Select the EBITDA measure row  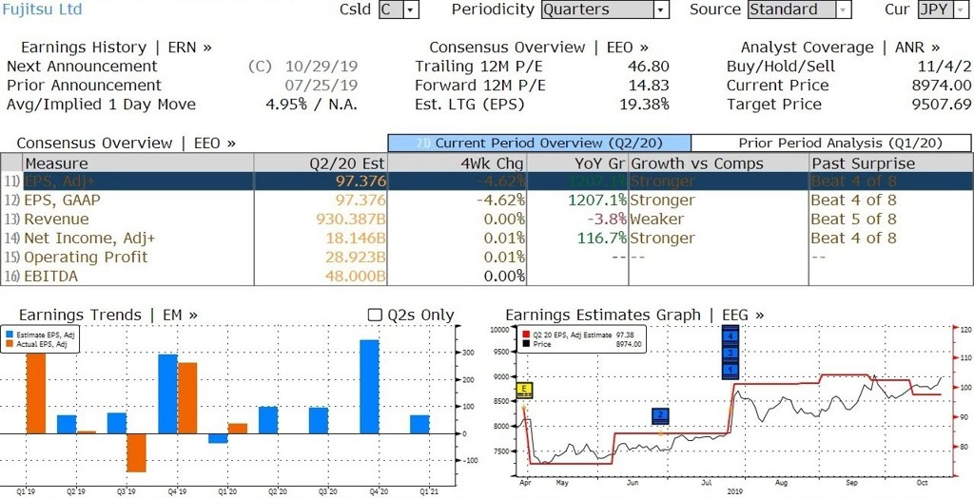click(x=487, y=277)
